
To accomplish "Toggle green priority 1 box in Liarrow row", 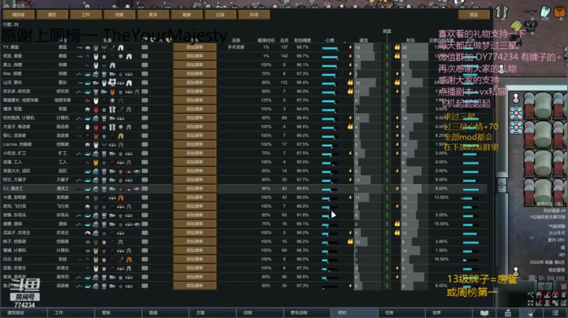I will click(x=387, y=145).
